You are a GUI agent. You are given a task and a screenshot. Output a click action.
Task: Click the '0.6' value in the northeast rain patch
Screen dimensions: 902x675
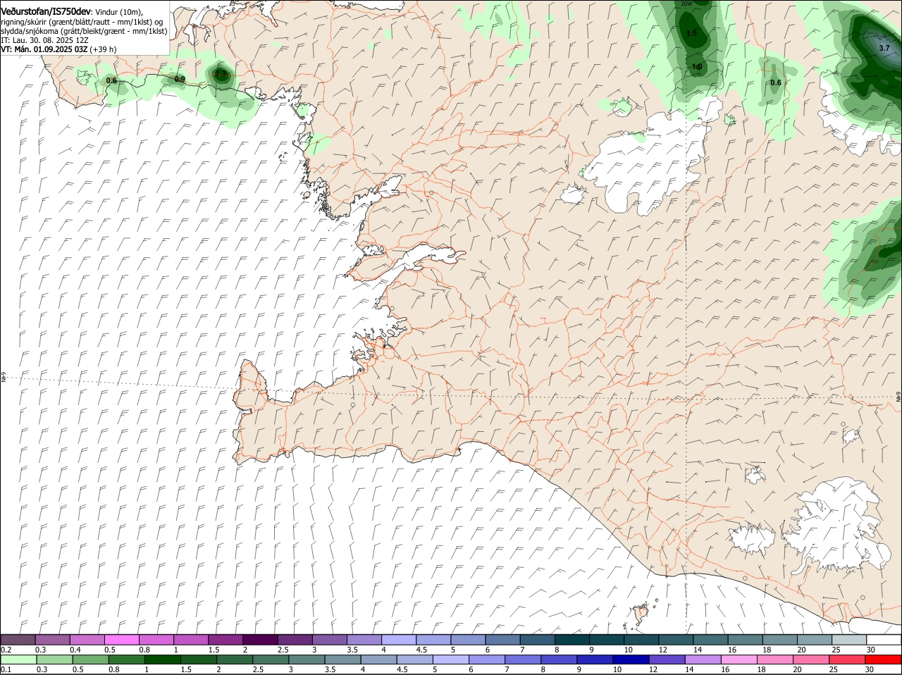(x=776, y=83)
